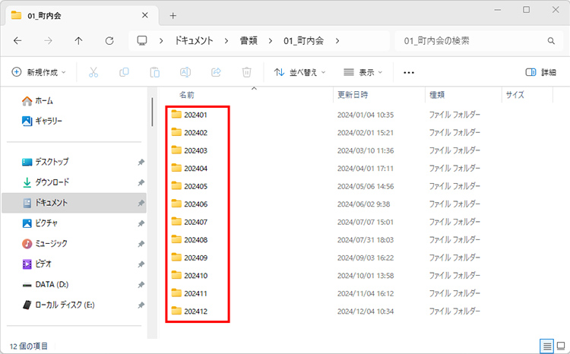This screenshot has width=570, height=354.
Task: Select the 202406 folder
Action: [x=189, y=204]
